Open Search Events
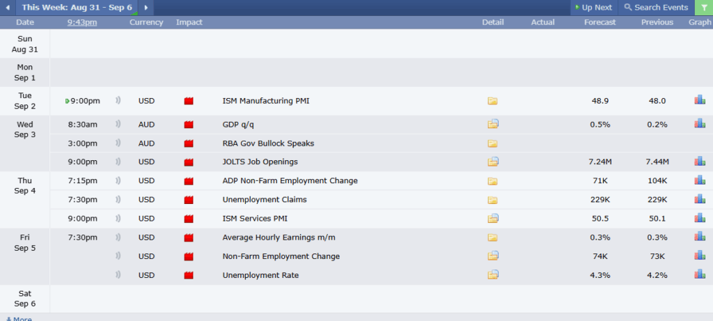Viewport: 713px width, 321px height. click(x=655, y=8)
